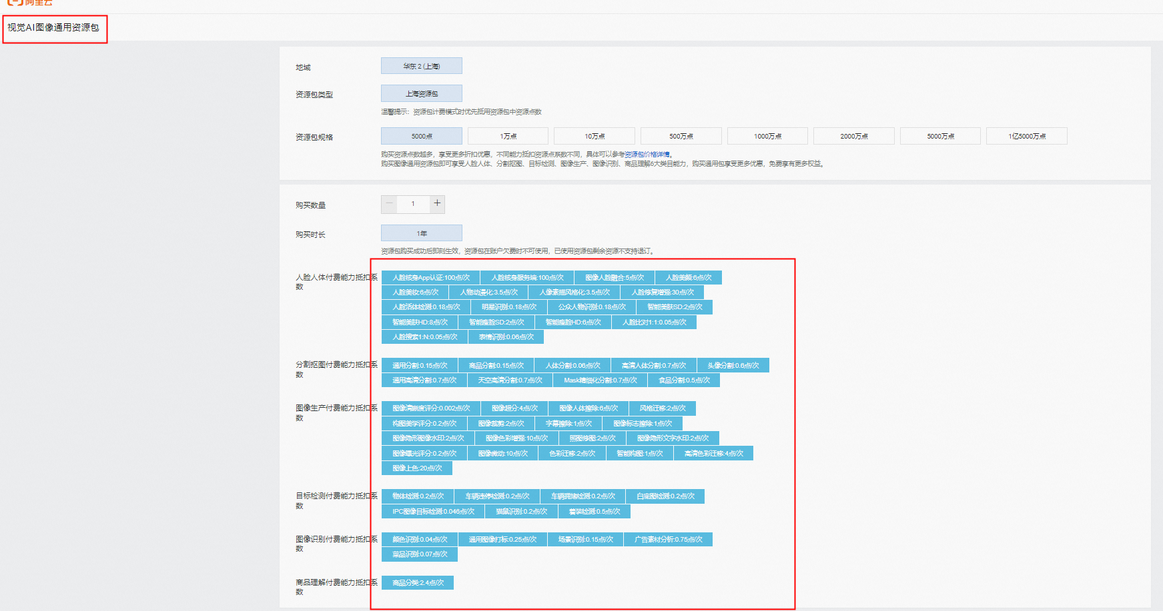
Task: Click the IPC图像目标检测:0.046点/次 tag
Action: 433,511
